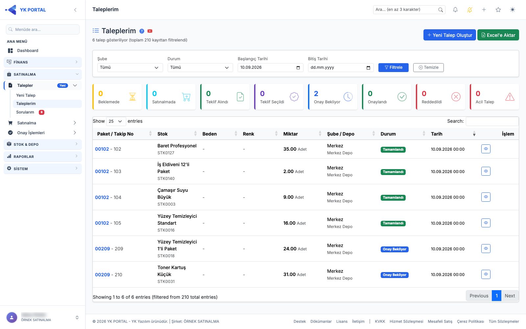
Task: Open notifications bell icon
Action: click(455, 10)
